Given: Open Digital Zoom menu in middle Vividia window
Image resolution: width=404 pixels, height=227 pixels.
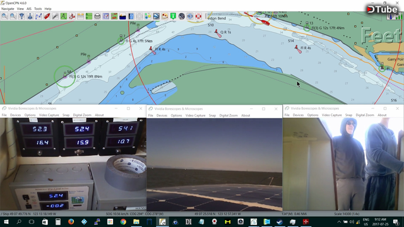Looking at the screenshot, I should 229,115.
